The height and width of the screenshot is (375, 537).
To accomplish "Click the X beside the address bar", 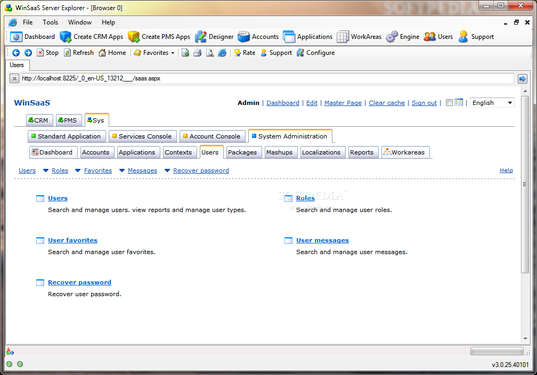I will coord(14,79).
